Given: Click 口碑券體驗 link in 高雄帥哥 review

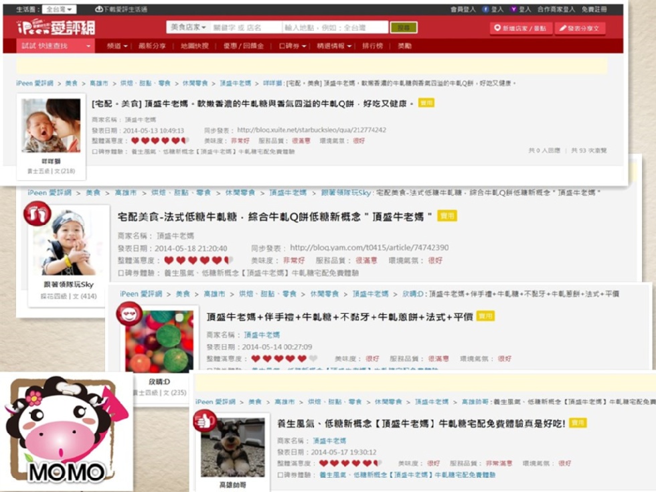Looking at the screenshot, I should [408, 475].
